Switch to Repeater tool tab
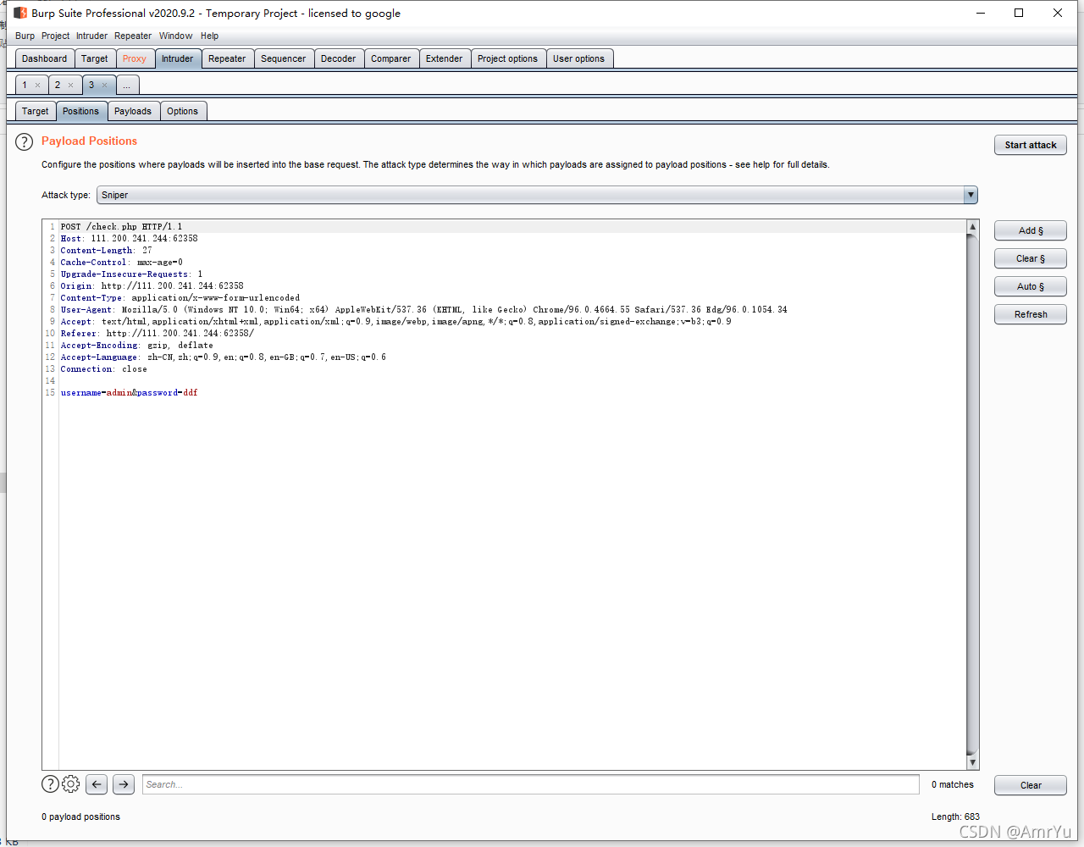This screenshot has width=1084, height=847. [x=227, y=58]
